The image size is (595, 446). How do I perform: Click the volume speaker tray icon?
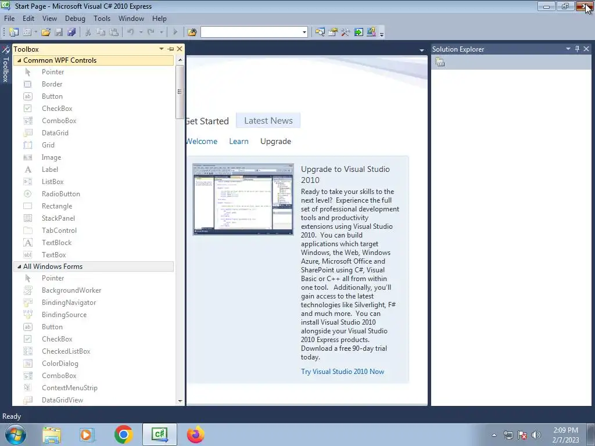click(x=536, y=435)
